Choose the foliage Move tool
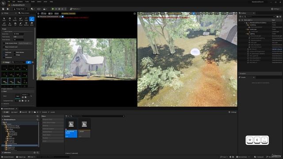This screenshot has width=283, height=159. [x=32, y=24]
